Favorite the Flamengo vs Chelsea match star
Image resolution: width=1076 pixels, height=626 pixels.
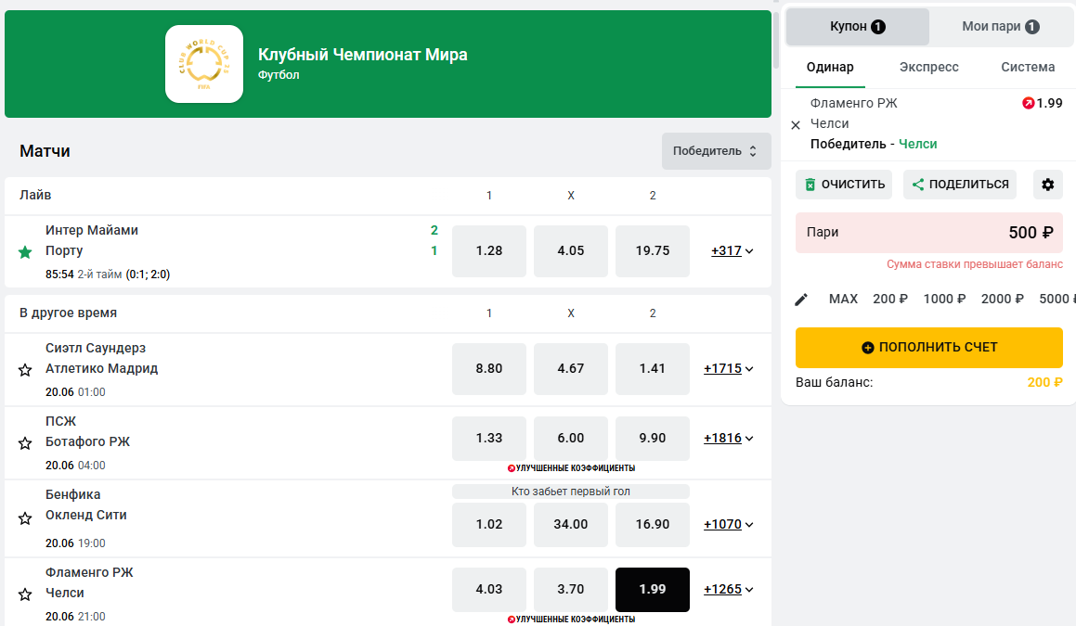25,594
